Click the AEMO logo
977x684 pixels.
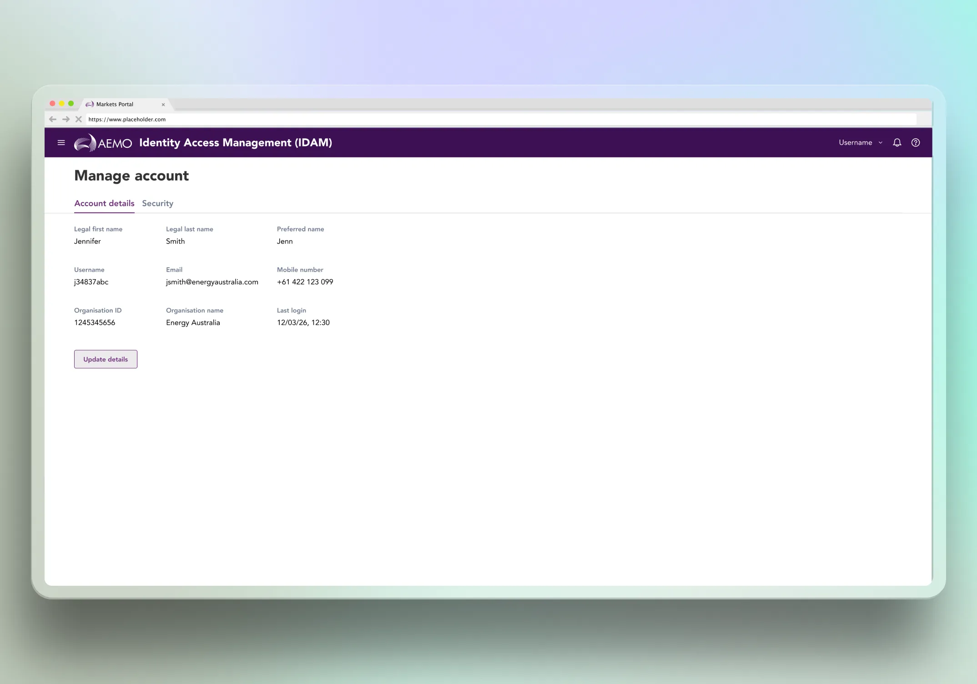(x=103, y=143)
